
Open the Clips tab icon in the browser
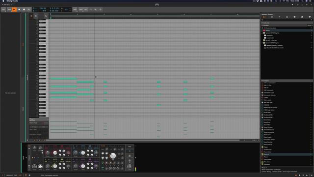302,17
